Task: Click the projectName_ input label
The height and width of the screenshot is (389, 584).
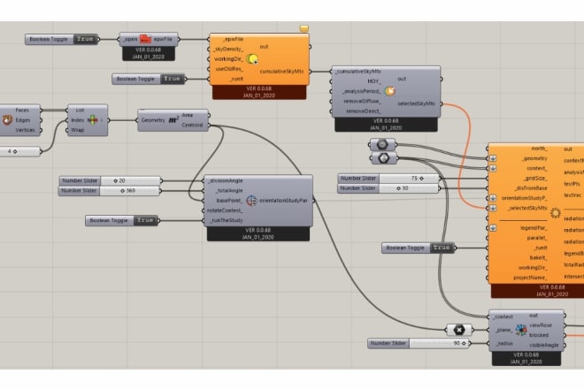Action: point(530,278)
